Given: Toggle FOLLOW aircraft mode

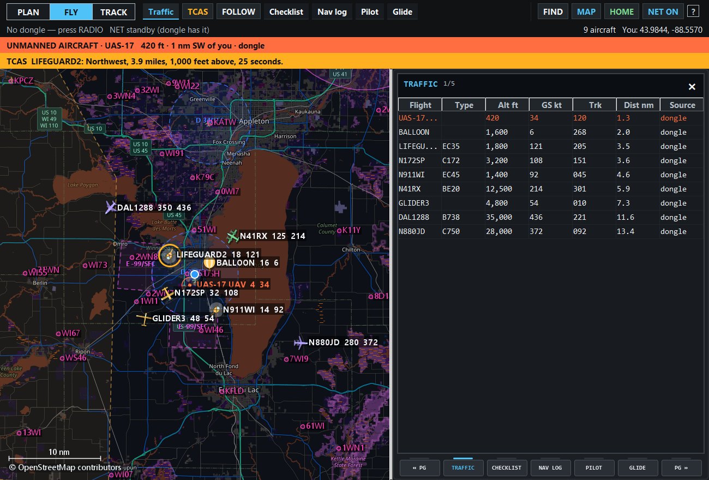Looking at the screenshot, I should tap(239, 11).
